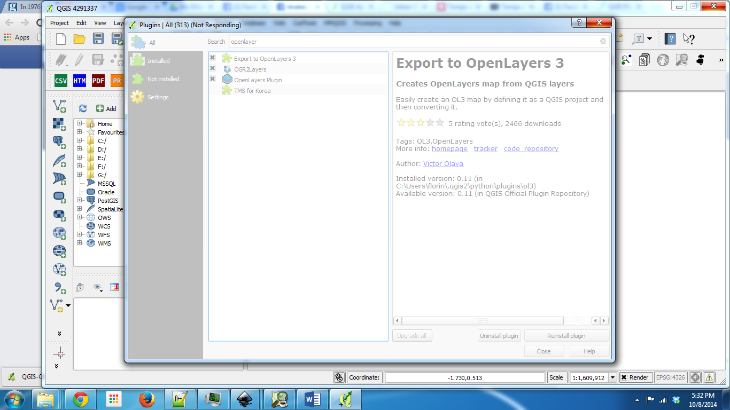Toggle checkbox for Export to OpenLayers 3
The width and height of the screenshot is (730, 410).
[212, 58]
